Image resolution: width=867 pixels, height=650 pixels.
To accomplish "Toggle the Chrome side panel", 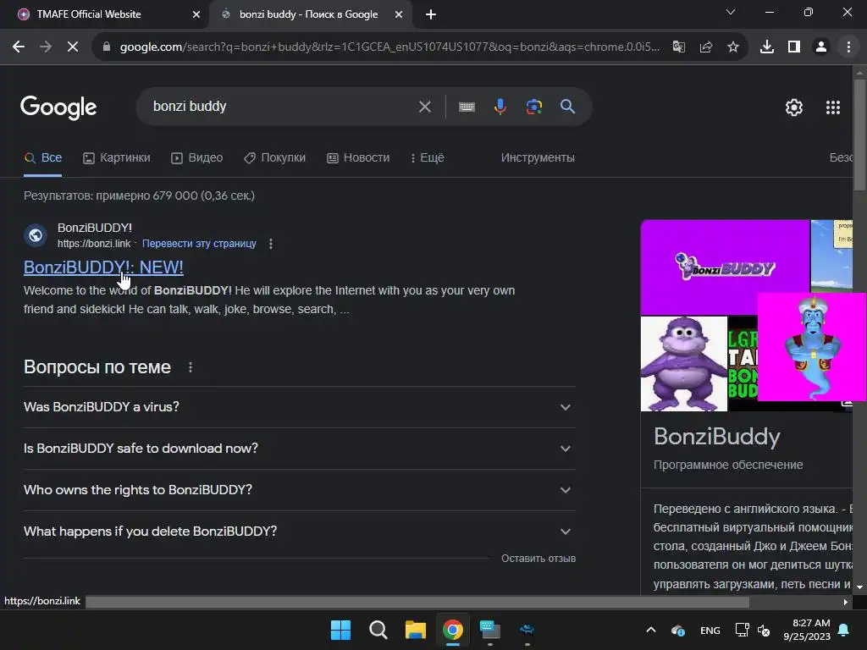I will [x=794, y=47].
